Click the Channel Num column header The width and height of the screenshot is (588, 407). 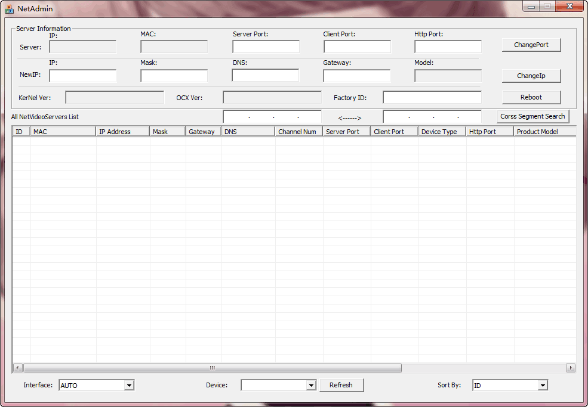tap(298, 132)
